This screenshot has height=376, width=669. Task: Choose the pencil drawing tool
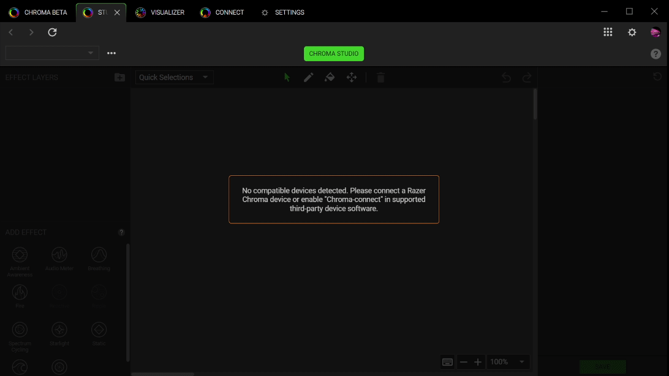[x=309, y=77]
